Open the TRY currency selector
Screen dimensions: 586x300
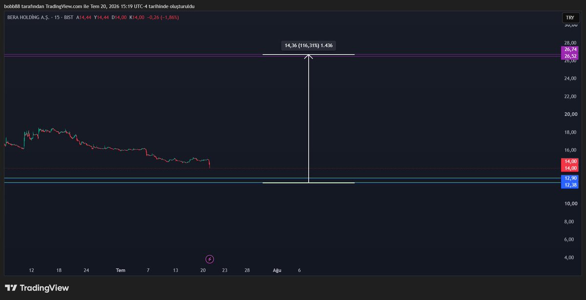pos(570,18)
